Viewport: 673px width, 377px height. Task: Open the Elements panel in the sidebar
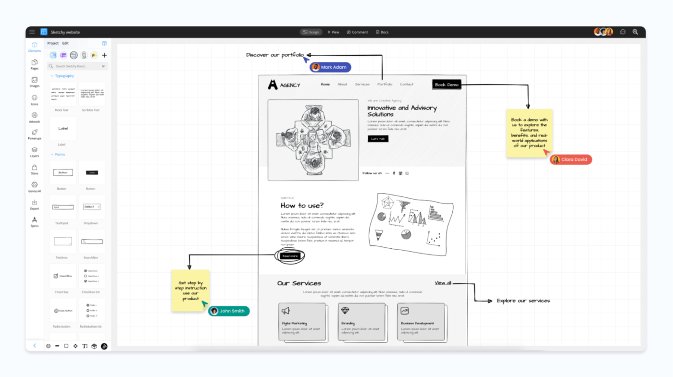click(35, 47)
